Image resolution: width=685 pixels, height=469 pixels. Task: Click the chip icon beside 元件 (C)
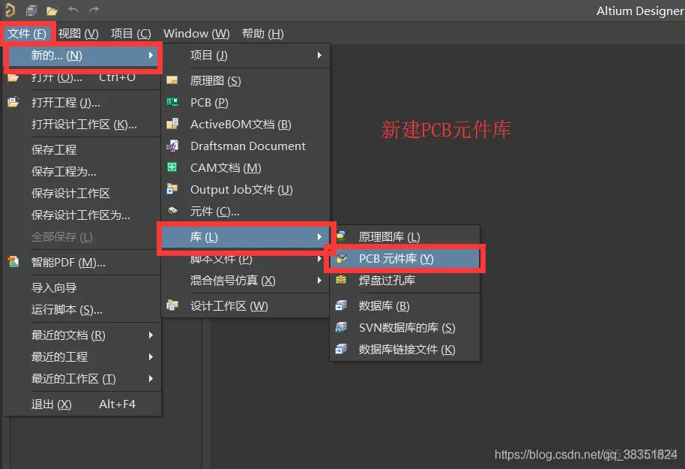click(x=172, y=212)
